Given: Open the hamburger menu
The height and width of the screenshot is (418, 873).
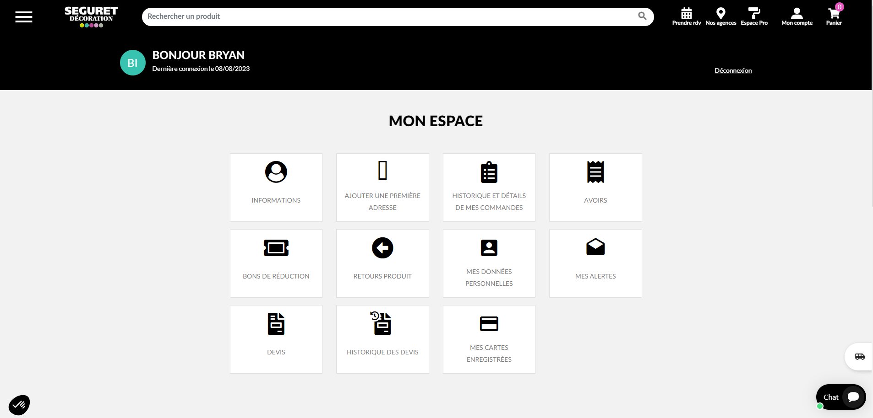Looking at the screenshot, I should click(x=24, y=17).
